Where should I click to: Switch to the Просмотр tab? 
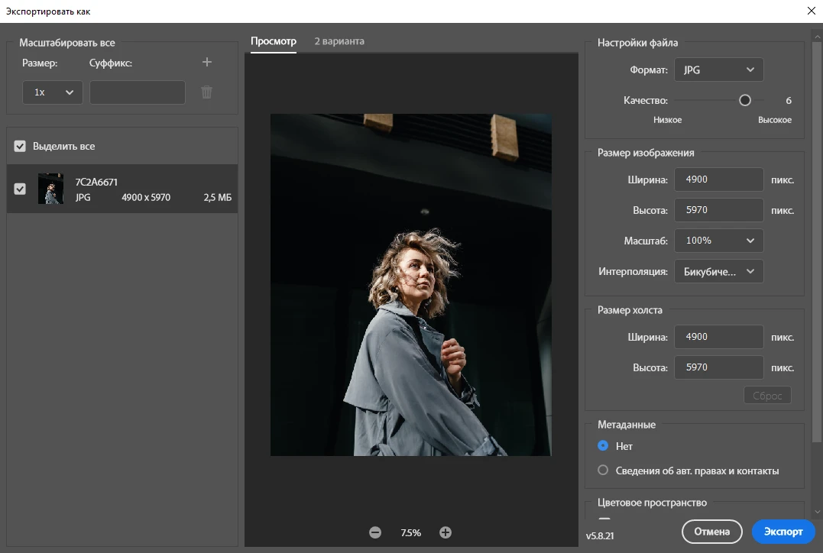coord(274,41)
